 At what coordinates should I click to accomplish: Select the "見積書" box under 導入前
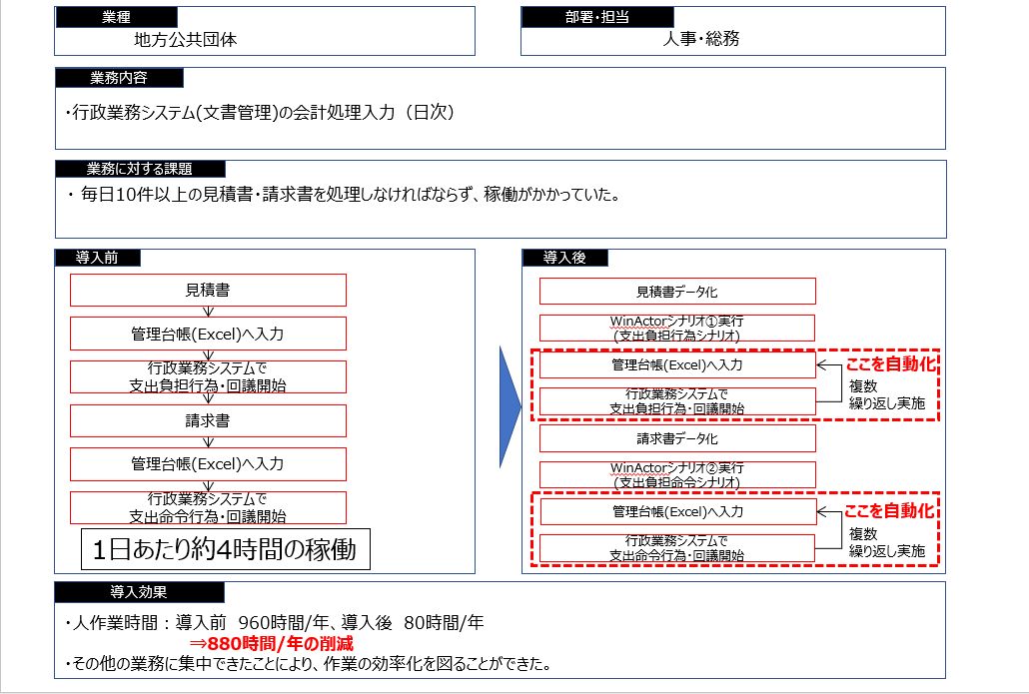click(x=208, y=290)
